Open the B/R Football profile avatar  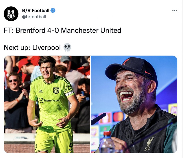[11, 14]
